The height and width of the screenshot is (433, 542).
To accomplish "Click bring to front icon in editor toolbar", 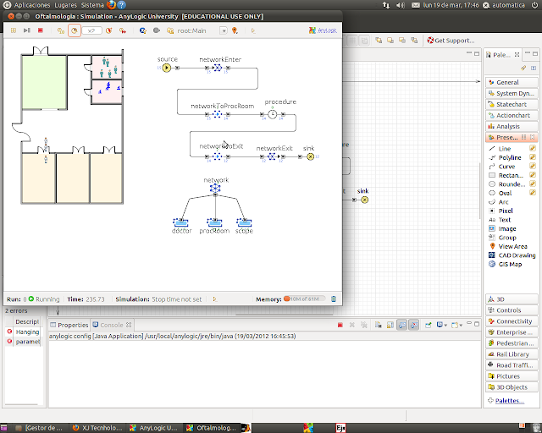I will tap(379, 41).
